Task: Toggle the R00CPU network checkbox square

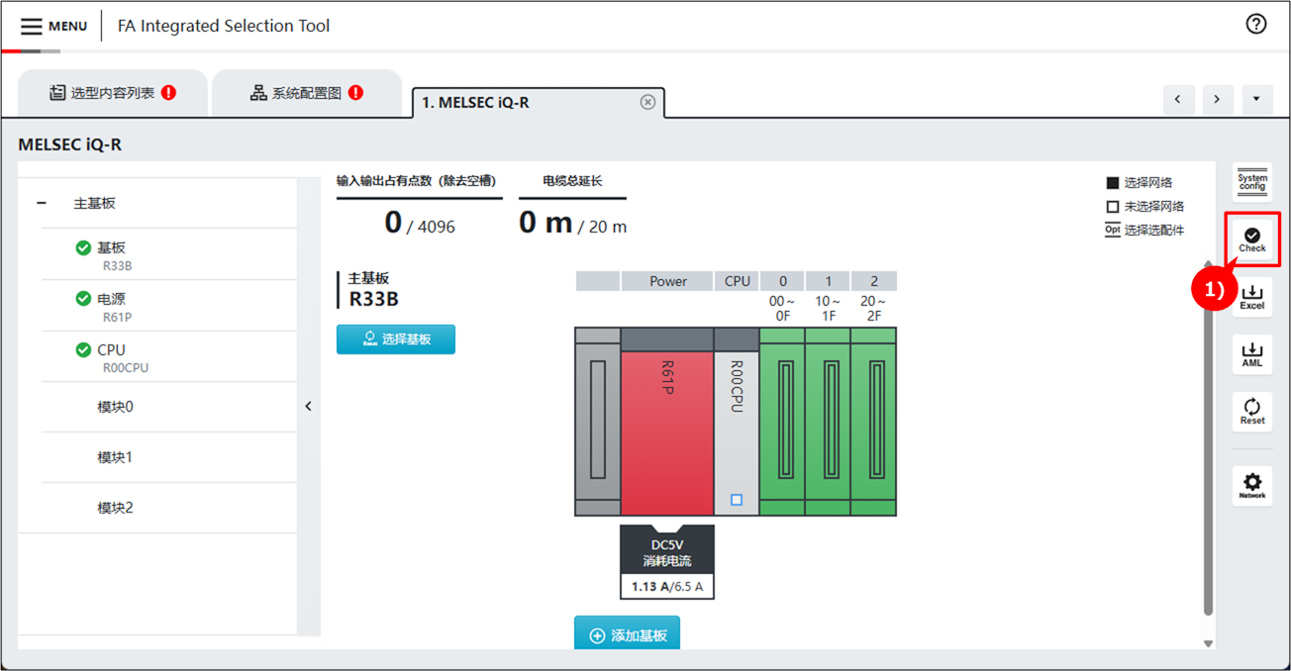Action: tap(736, 500)
